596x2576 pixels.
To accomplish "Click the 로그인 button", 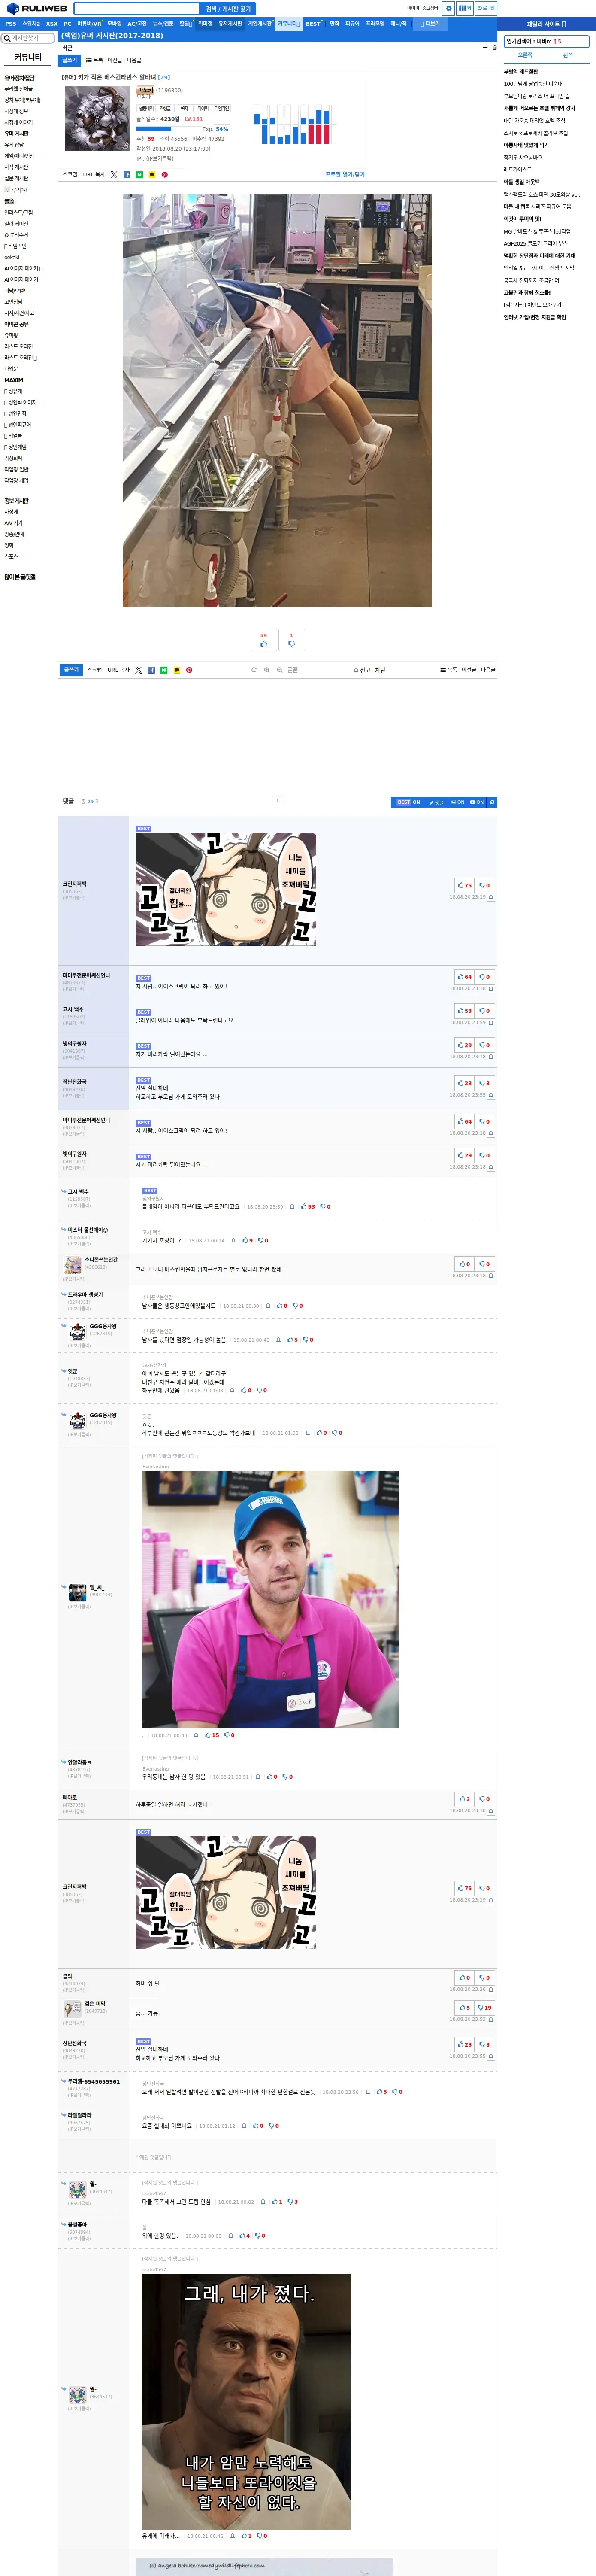I will [x=486, y=8].
